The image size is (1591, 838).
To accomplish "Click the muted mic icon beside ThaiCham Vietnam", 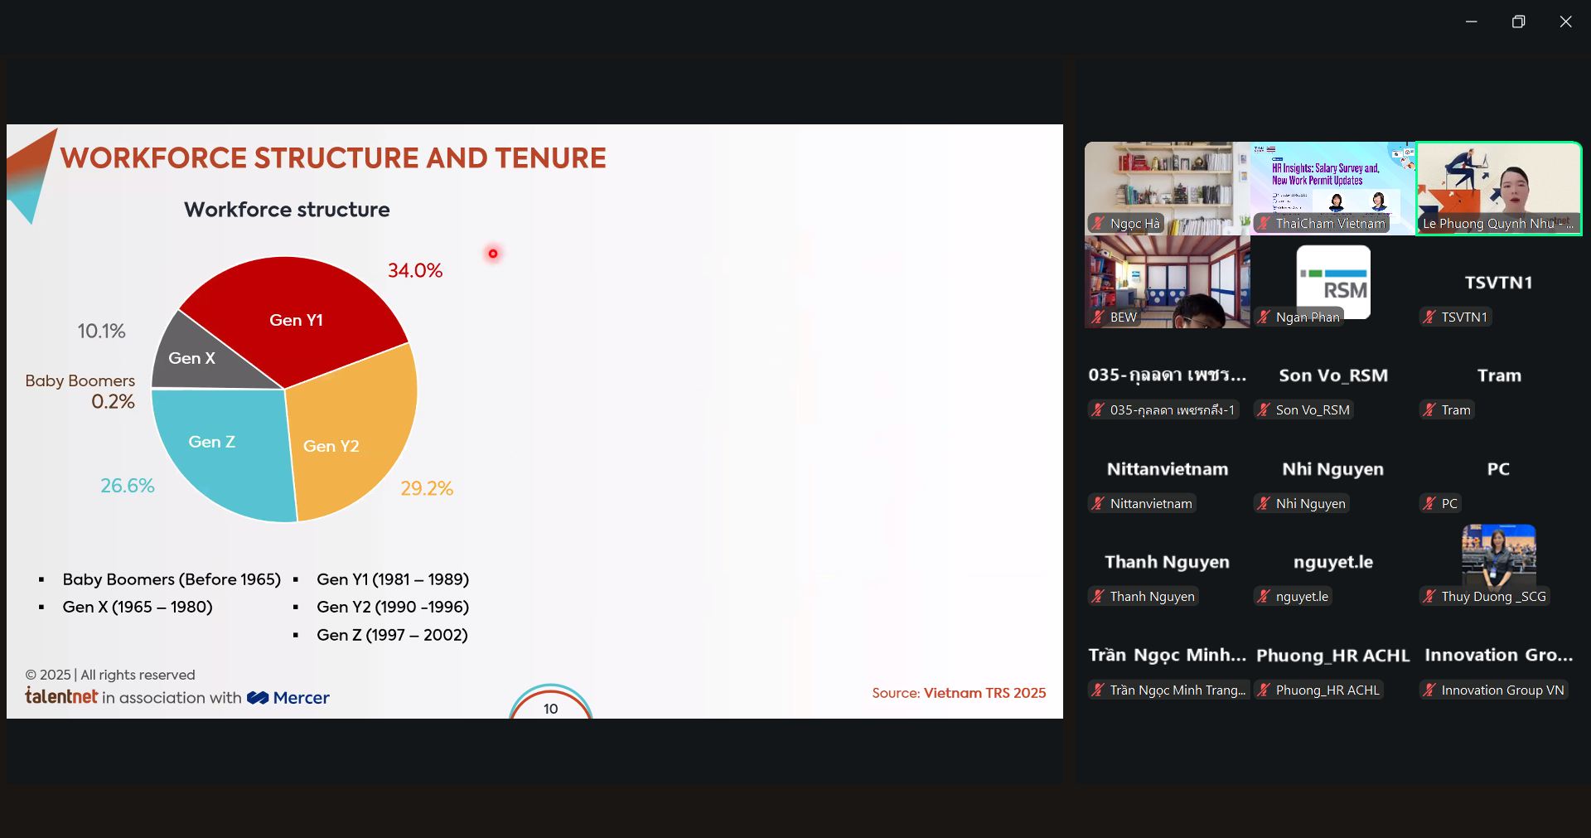I will click(1264, 224).
